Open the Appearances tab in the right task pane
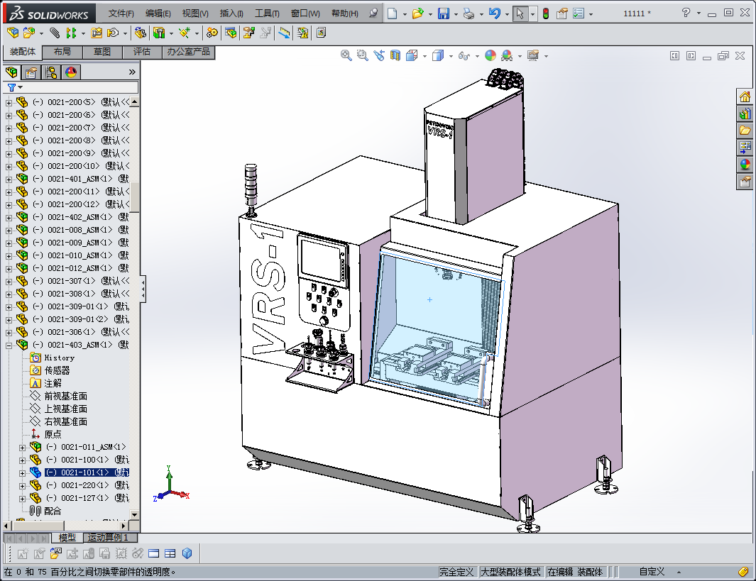 point(745,165)
